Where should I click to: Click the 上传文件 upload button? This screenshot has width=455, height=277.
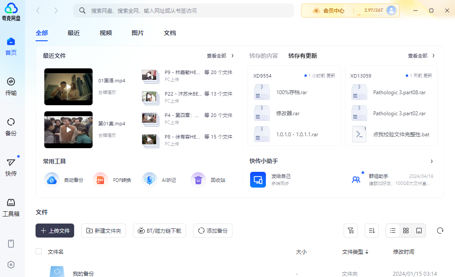pos(55,231)
